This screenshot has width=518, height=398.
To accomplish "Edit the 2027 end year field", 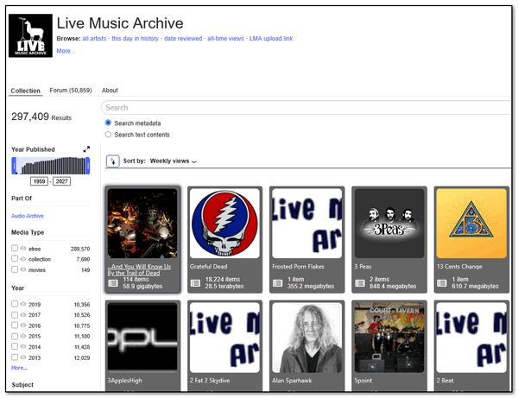I will pyautogui.click(x=61, y=181).
